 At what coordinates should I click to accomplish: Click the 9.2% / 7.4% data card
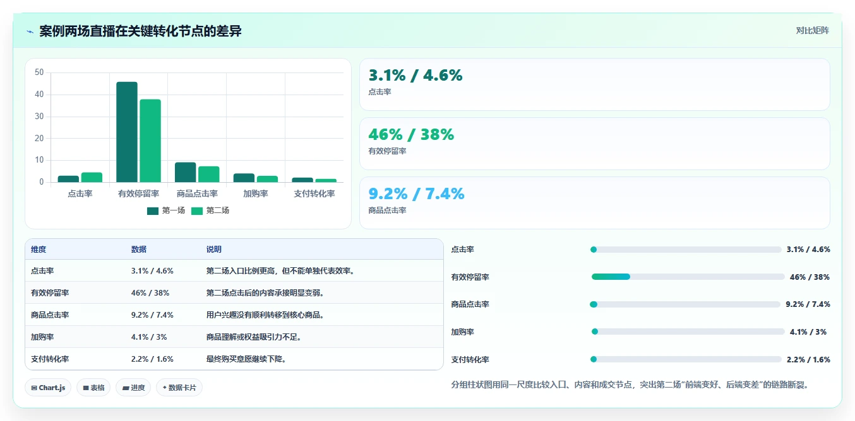click(x=594, y=203)
